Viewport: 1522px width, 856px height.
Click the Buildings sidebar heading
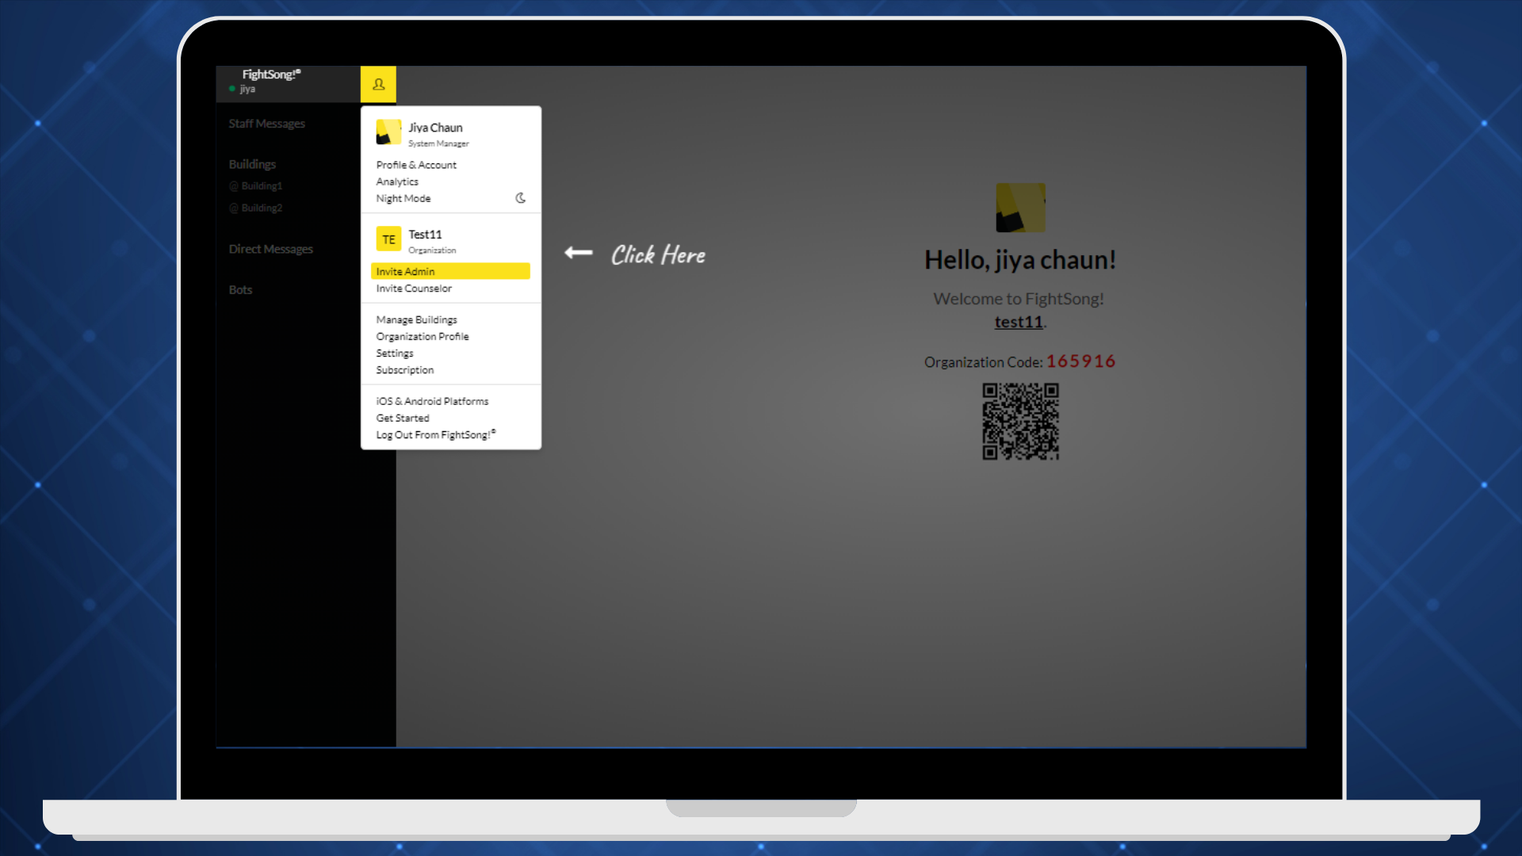(252, 164)
